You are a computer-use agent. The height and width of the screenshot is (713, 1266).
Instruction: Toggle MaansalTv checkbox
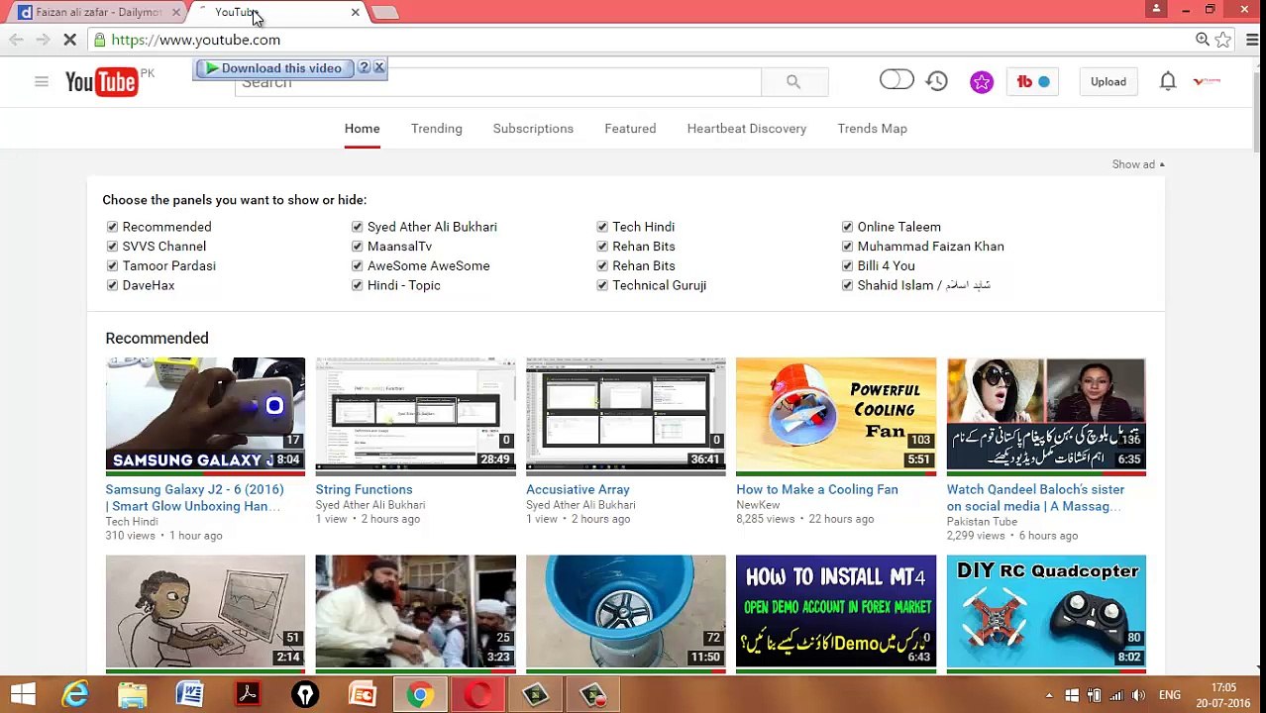(357, 247)
